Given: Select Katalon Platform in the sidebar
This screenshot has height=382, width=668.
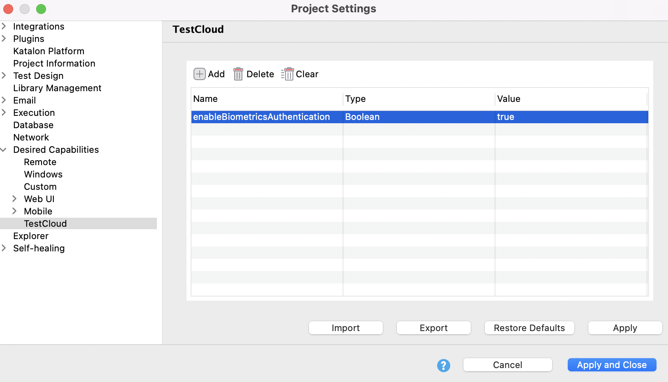Looking at the screenshot, I should [x=49, y=51].
